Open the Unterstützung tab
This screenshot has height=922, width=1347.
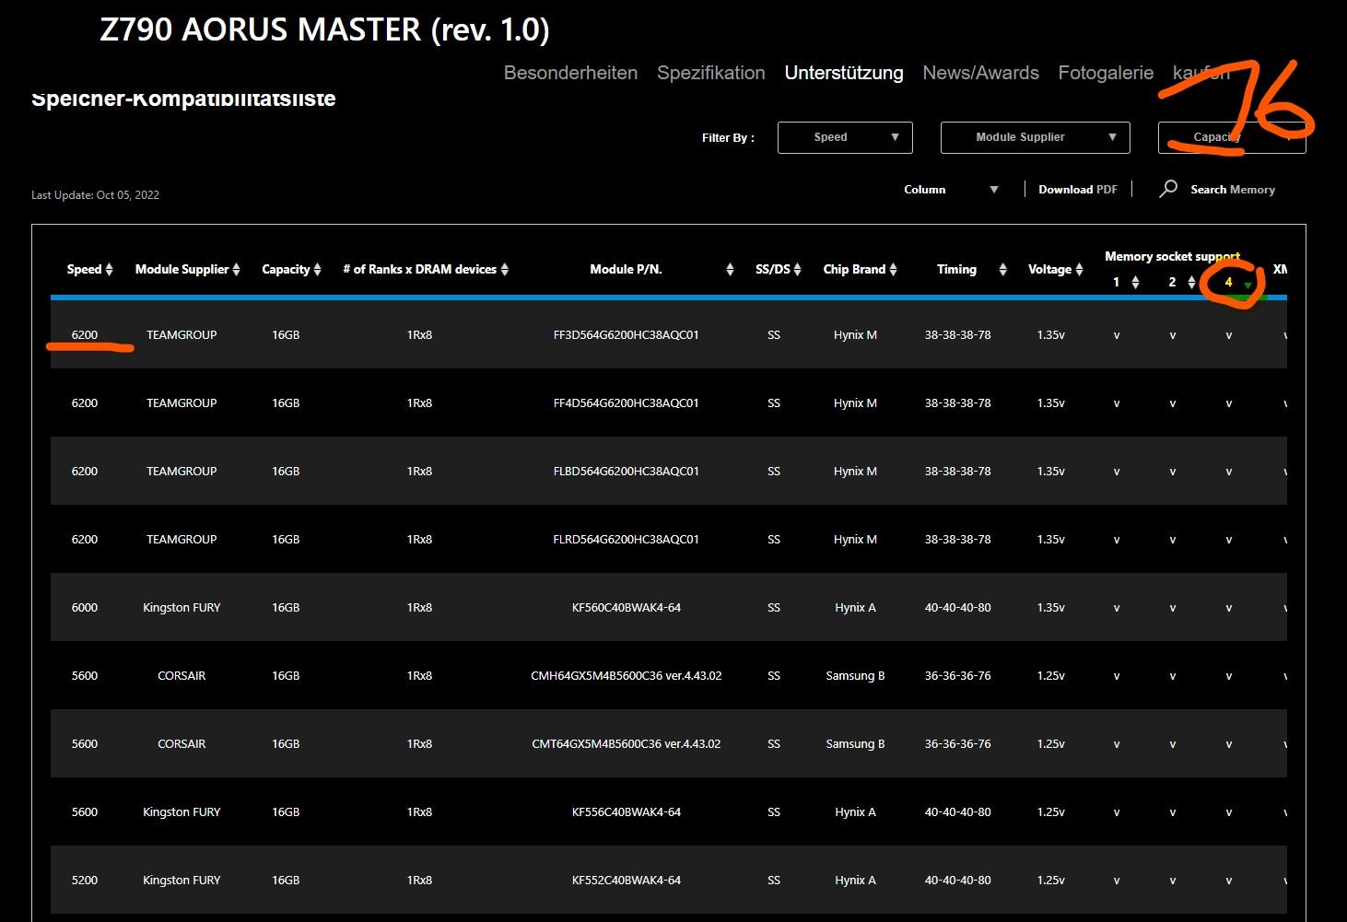coord(844,73)
